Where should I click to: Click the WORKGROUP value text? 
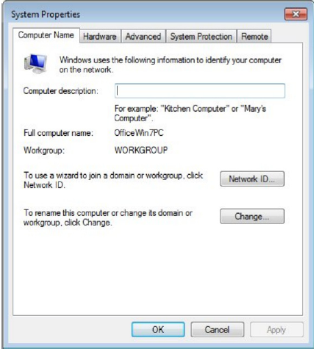pos(141,150)
